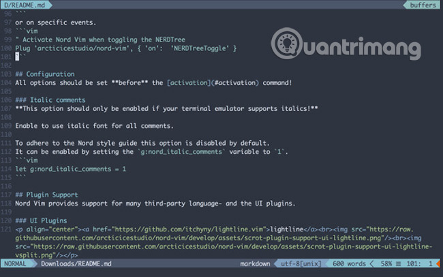Click the 101: 1 cursor position
Screen dimensions: 443x277
tap(419, 264)
